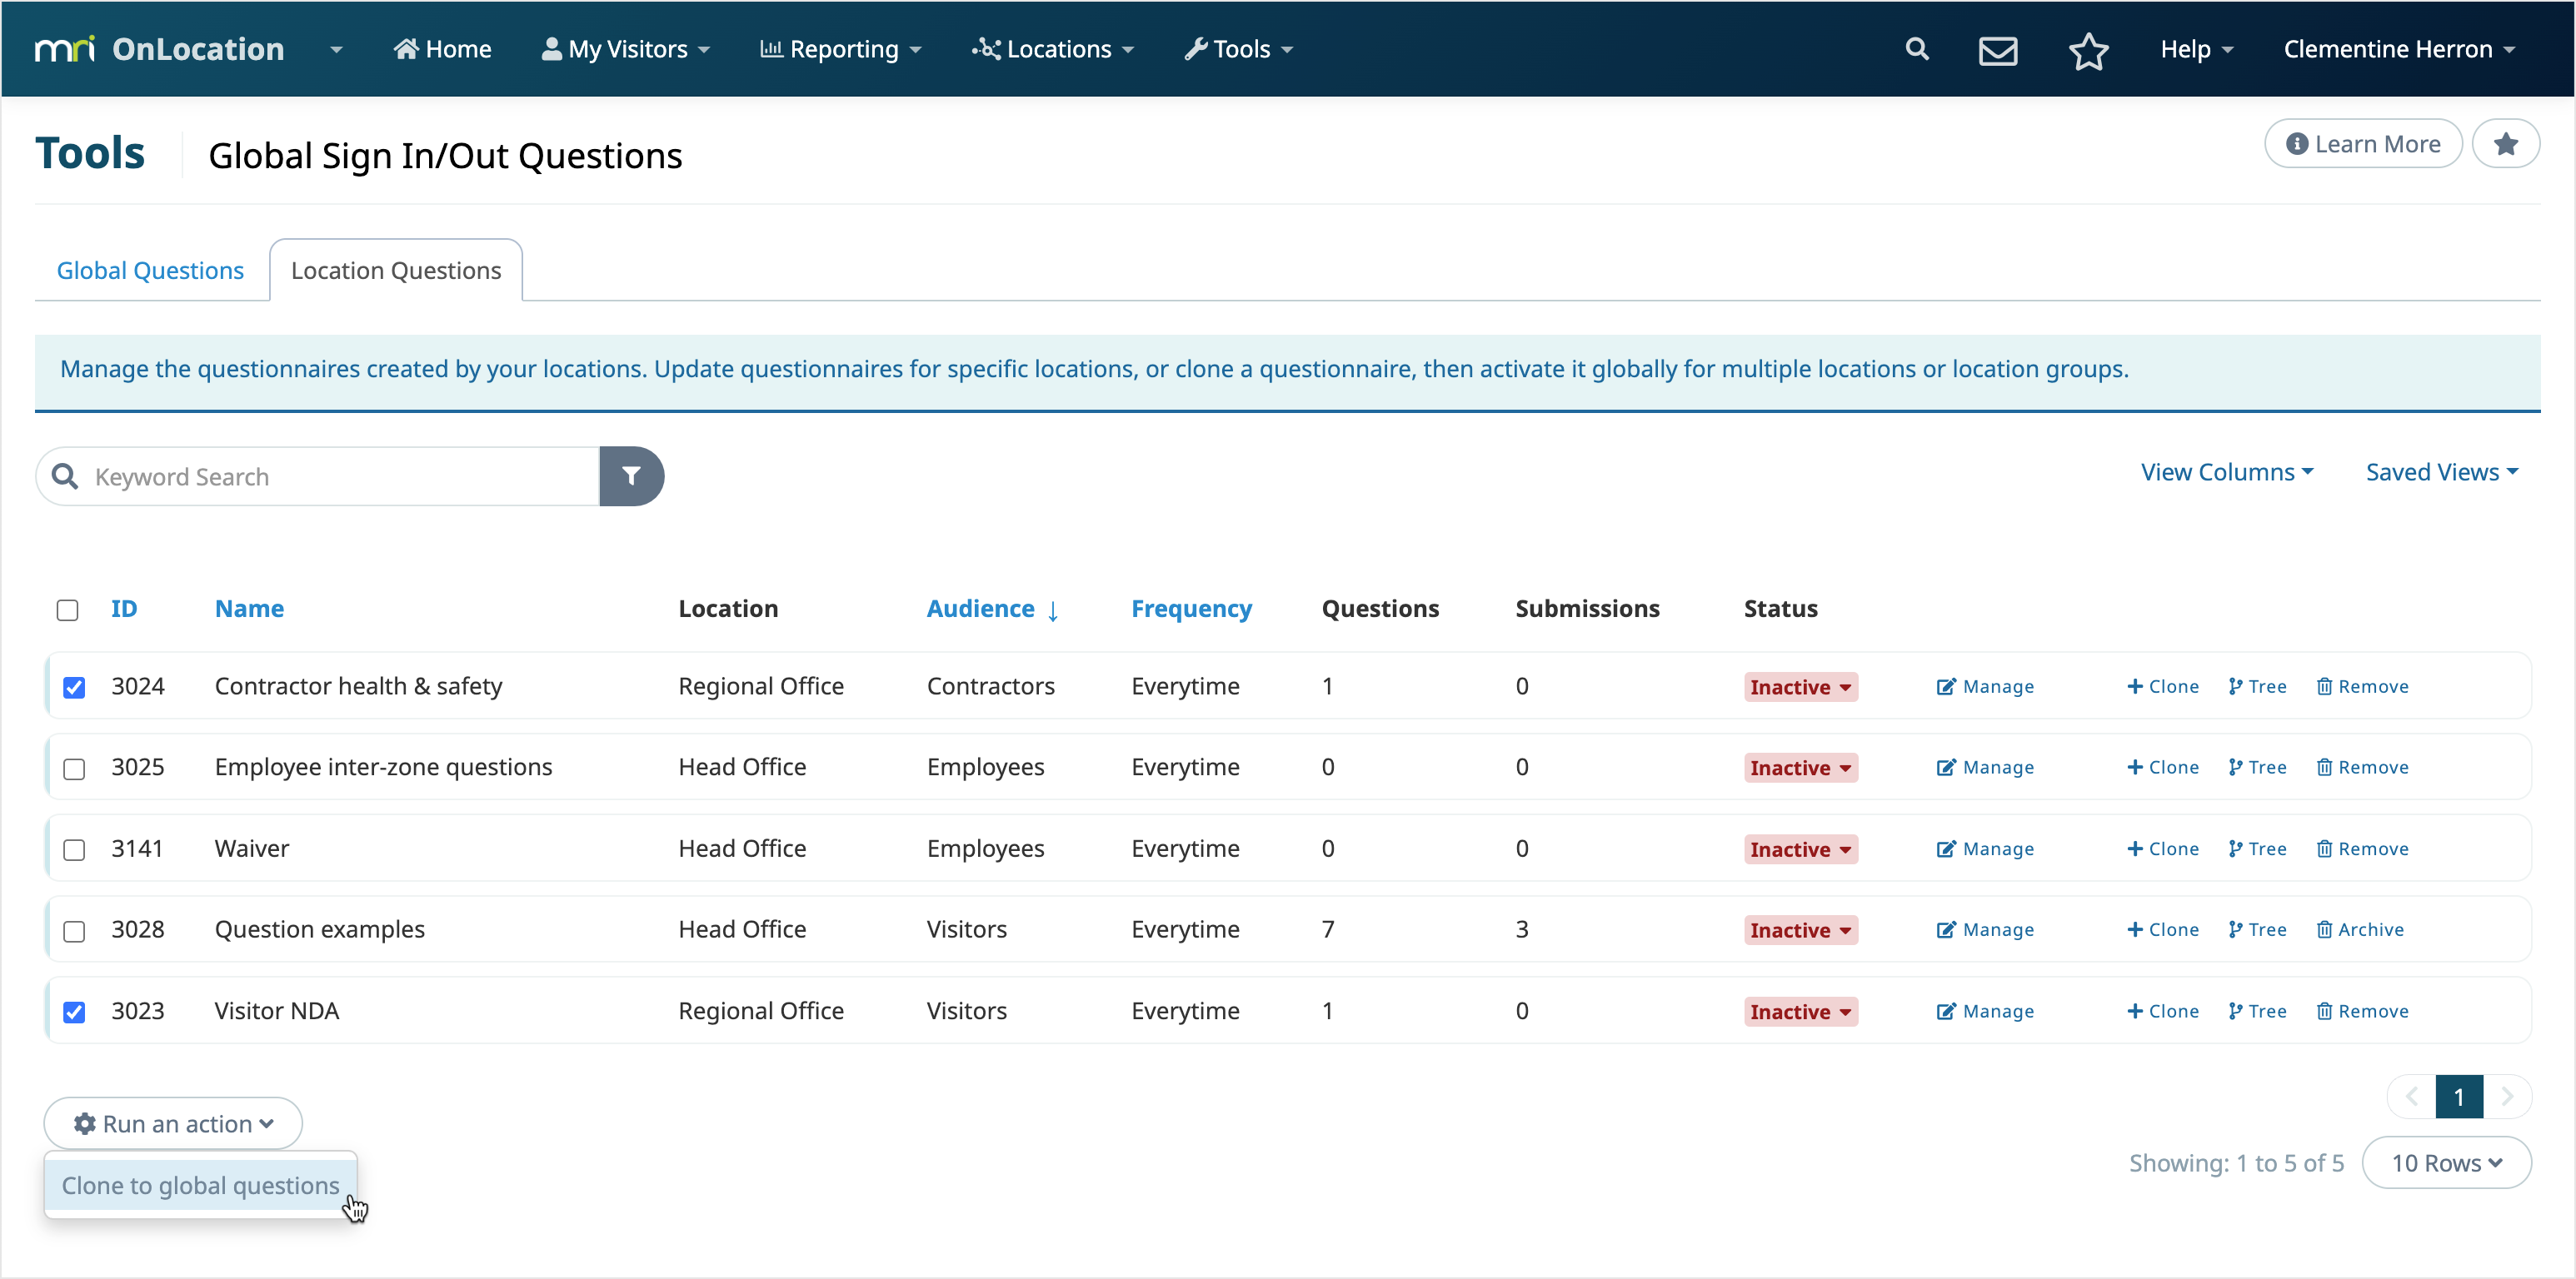This screenshot has width=2576, height=1279.
Task: Check the row 3025 checkbox
Action: 74,769
